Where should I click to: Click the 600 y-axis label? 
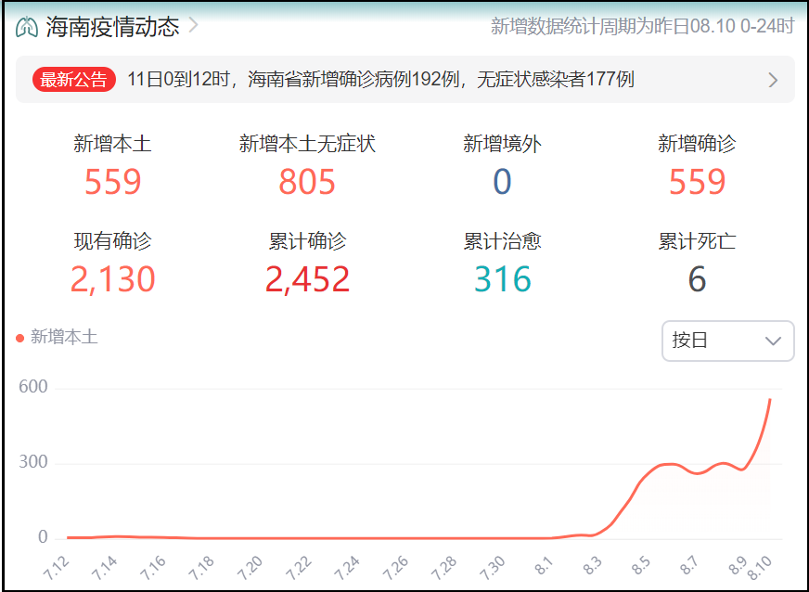33,387
